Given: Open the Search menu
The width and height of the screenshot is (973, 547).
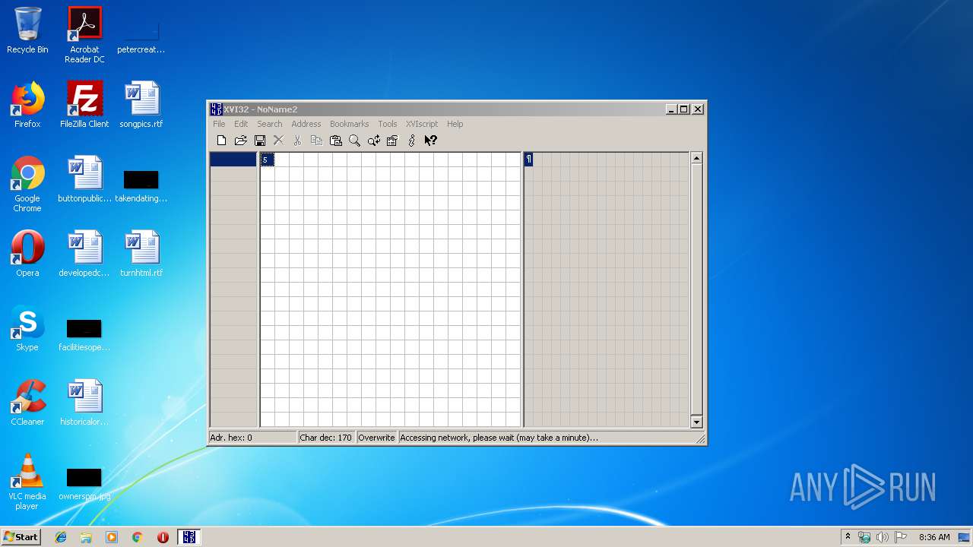Looking at the screenshot, I should tap(269, 124).
